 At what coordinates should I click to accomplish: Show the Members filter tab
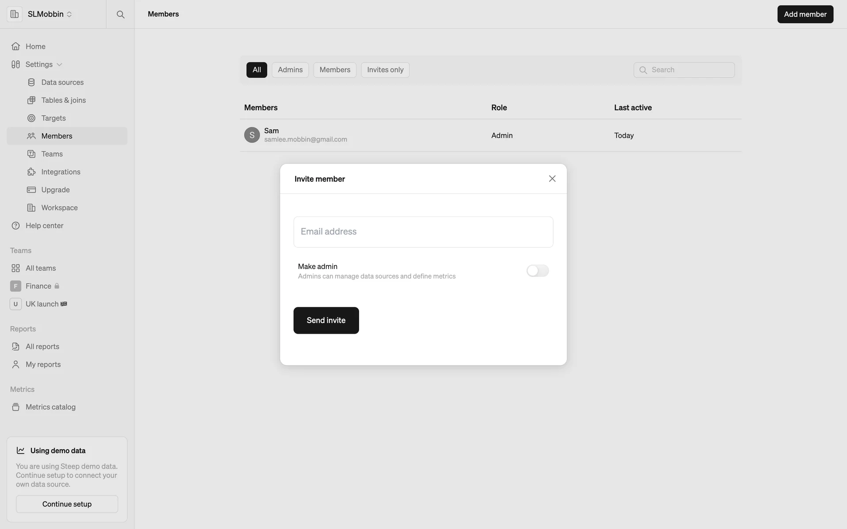coord(334,70)
